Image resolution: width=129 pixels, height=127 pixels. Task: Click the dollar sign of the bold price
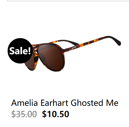coord(44,114)
